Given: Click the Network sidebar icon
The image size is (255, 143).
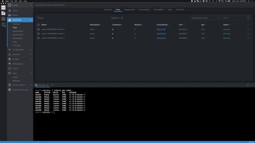Looking at the screenshot, I should tap(10, 54).
